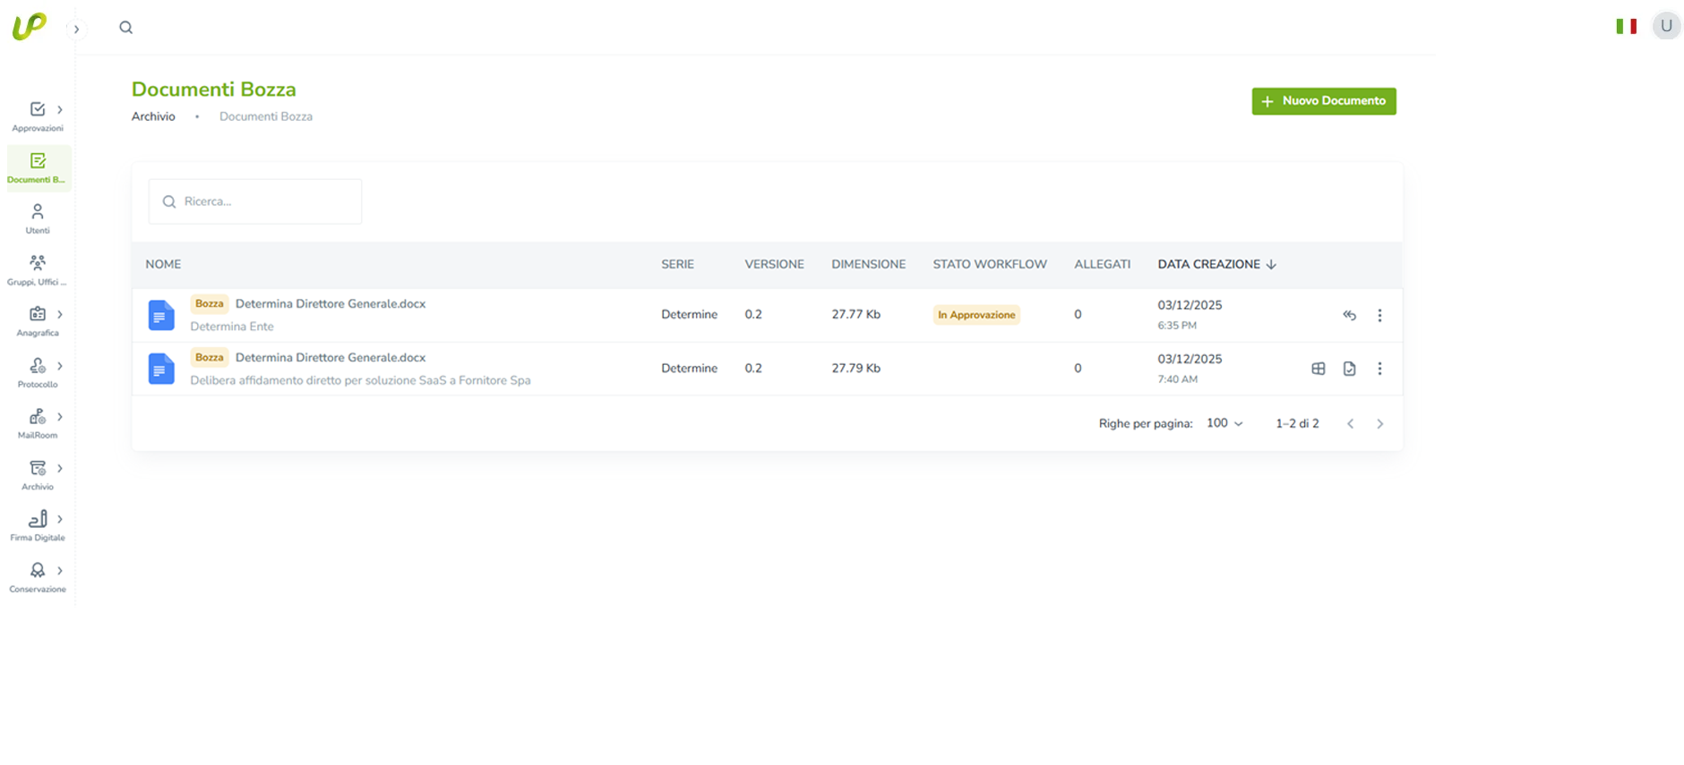Open the Italian flag language selector
This screenshot has height=765, width=1684.
(x=1626, y=27)
